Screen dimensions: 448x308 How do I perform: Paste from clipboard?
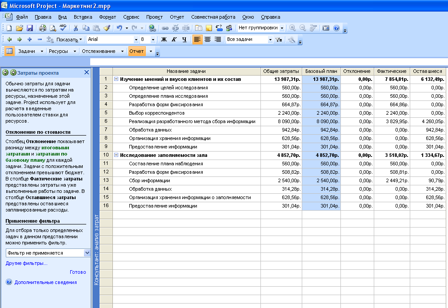coord(96,28)
